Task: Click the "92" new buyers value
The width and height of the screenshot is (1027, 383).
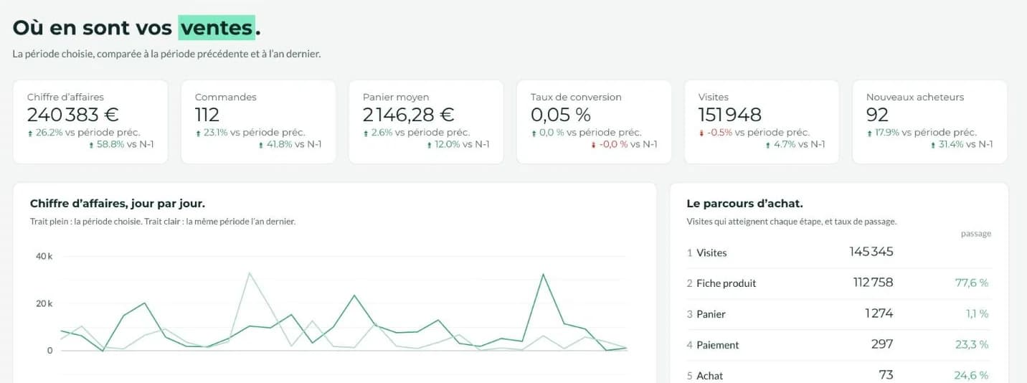Action: coord(877,115)
